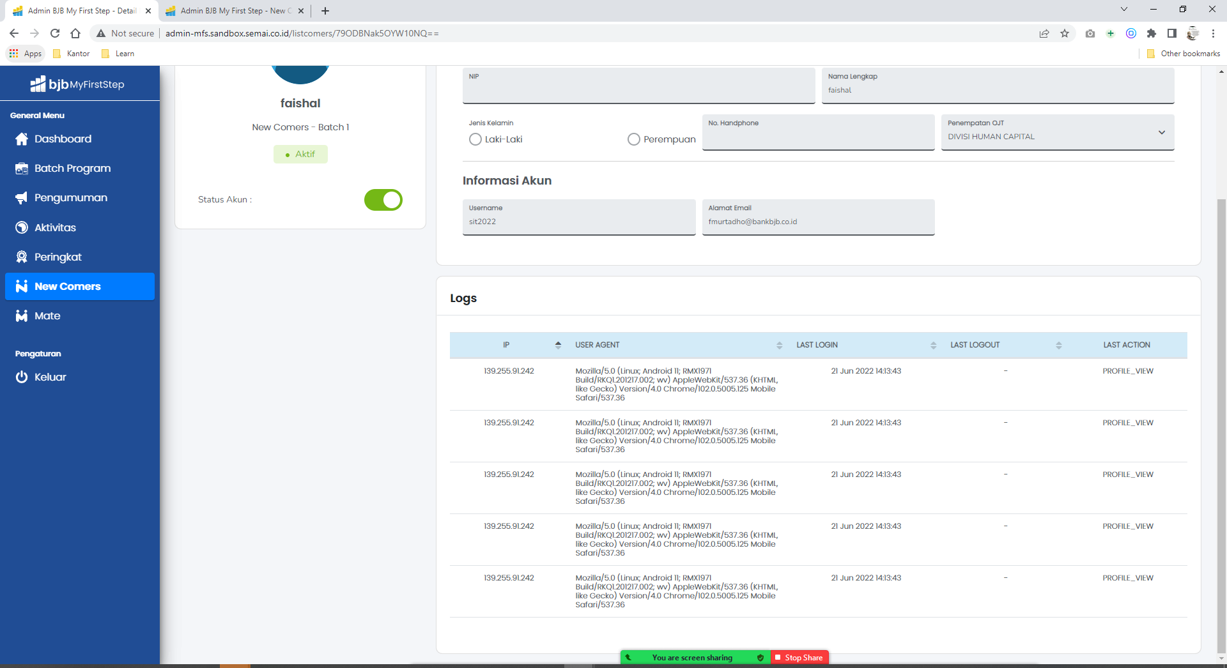The width and height of the screenshot is (1227, 668).
Task: Sort logs by Last Logout column
Action: pyautogui.click(x=1059, y=345)
